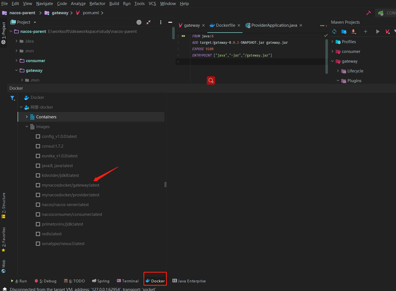This screenshot has width=396, height=291.
Task: Open the Favorites side tab
Action: tap(4, 240)
